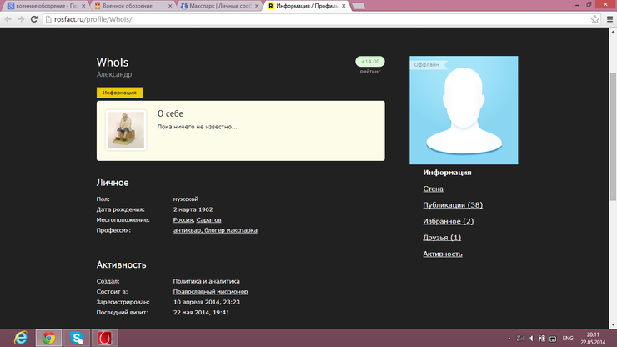Open the Политика и аналитика link
This screenshot has width=617, height=347.
point(206,281)
